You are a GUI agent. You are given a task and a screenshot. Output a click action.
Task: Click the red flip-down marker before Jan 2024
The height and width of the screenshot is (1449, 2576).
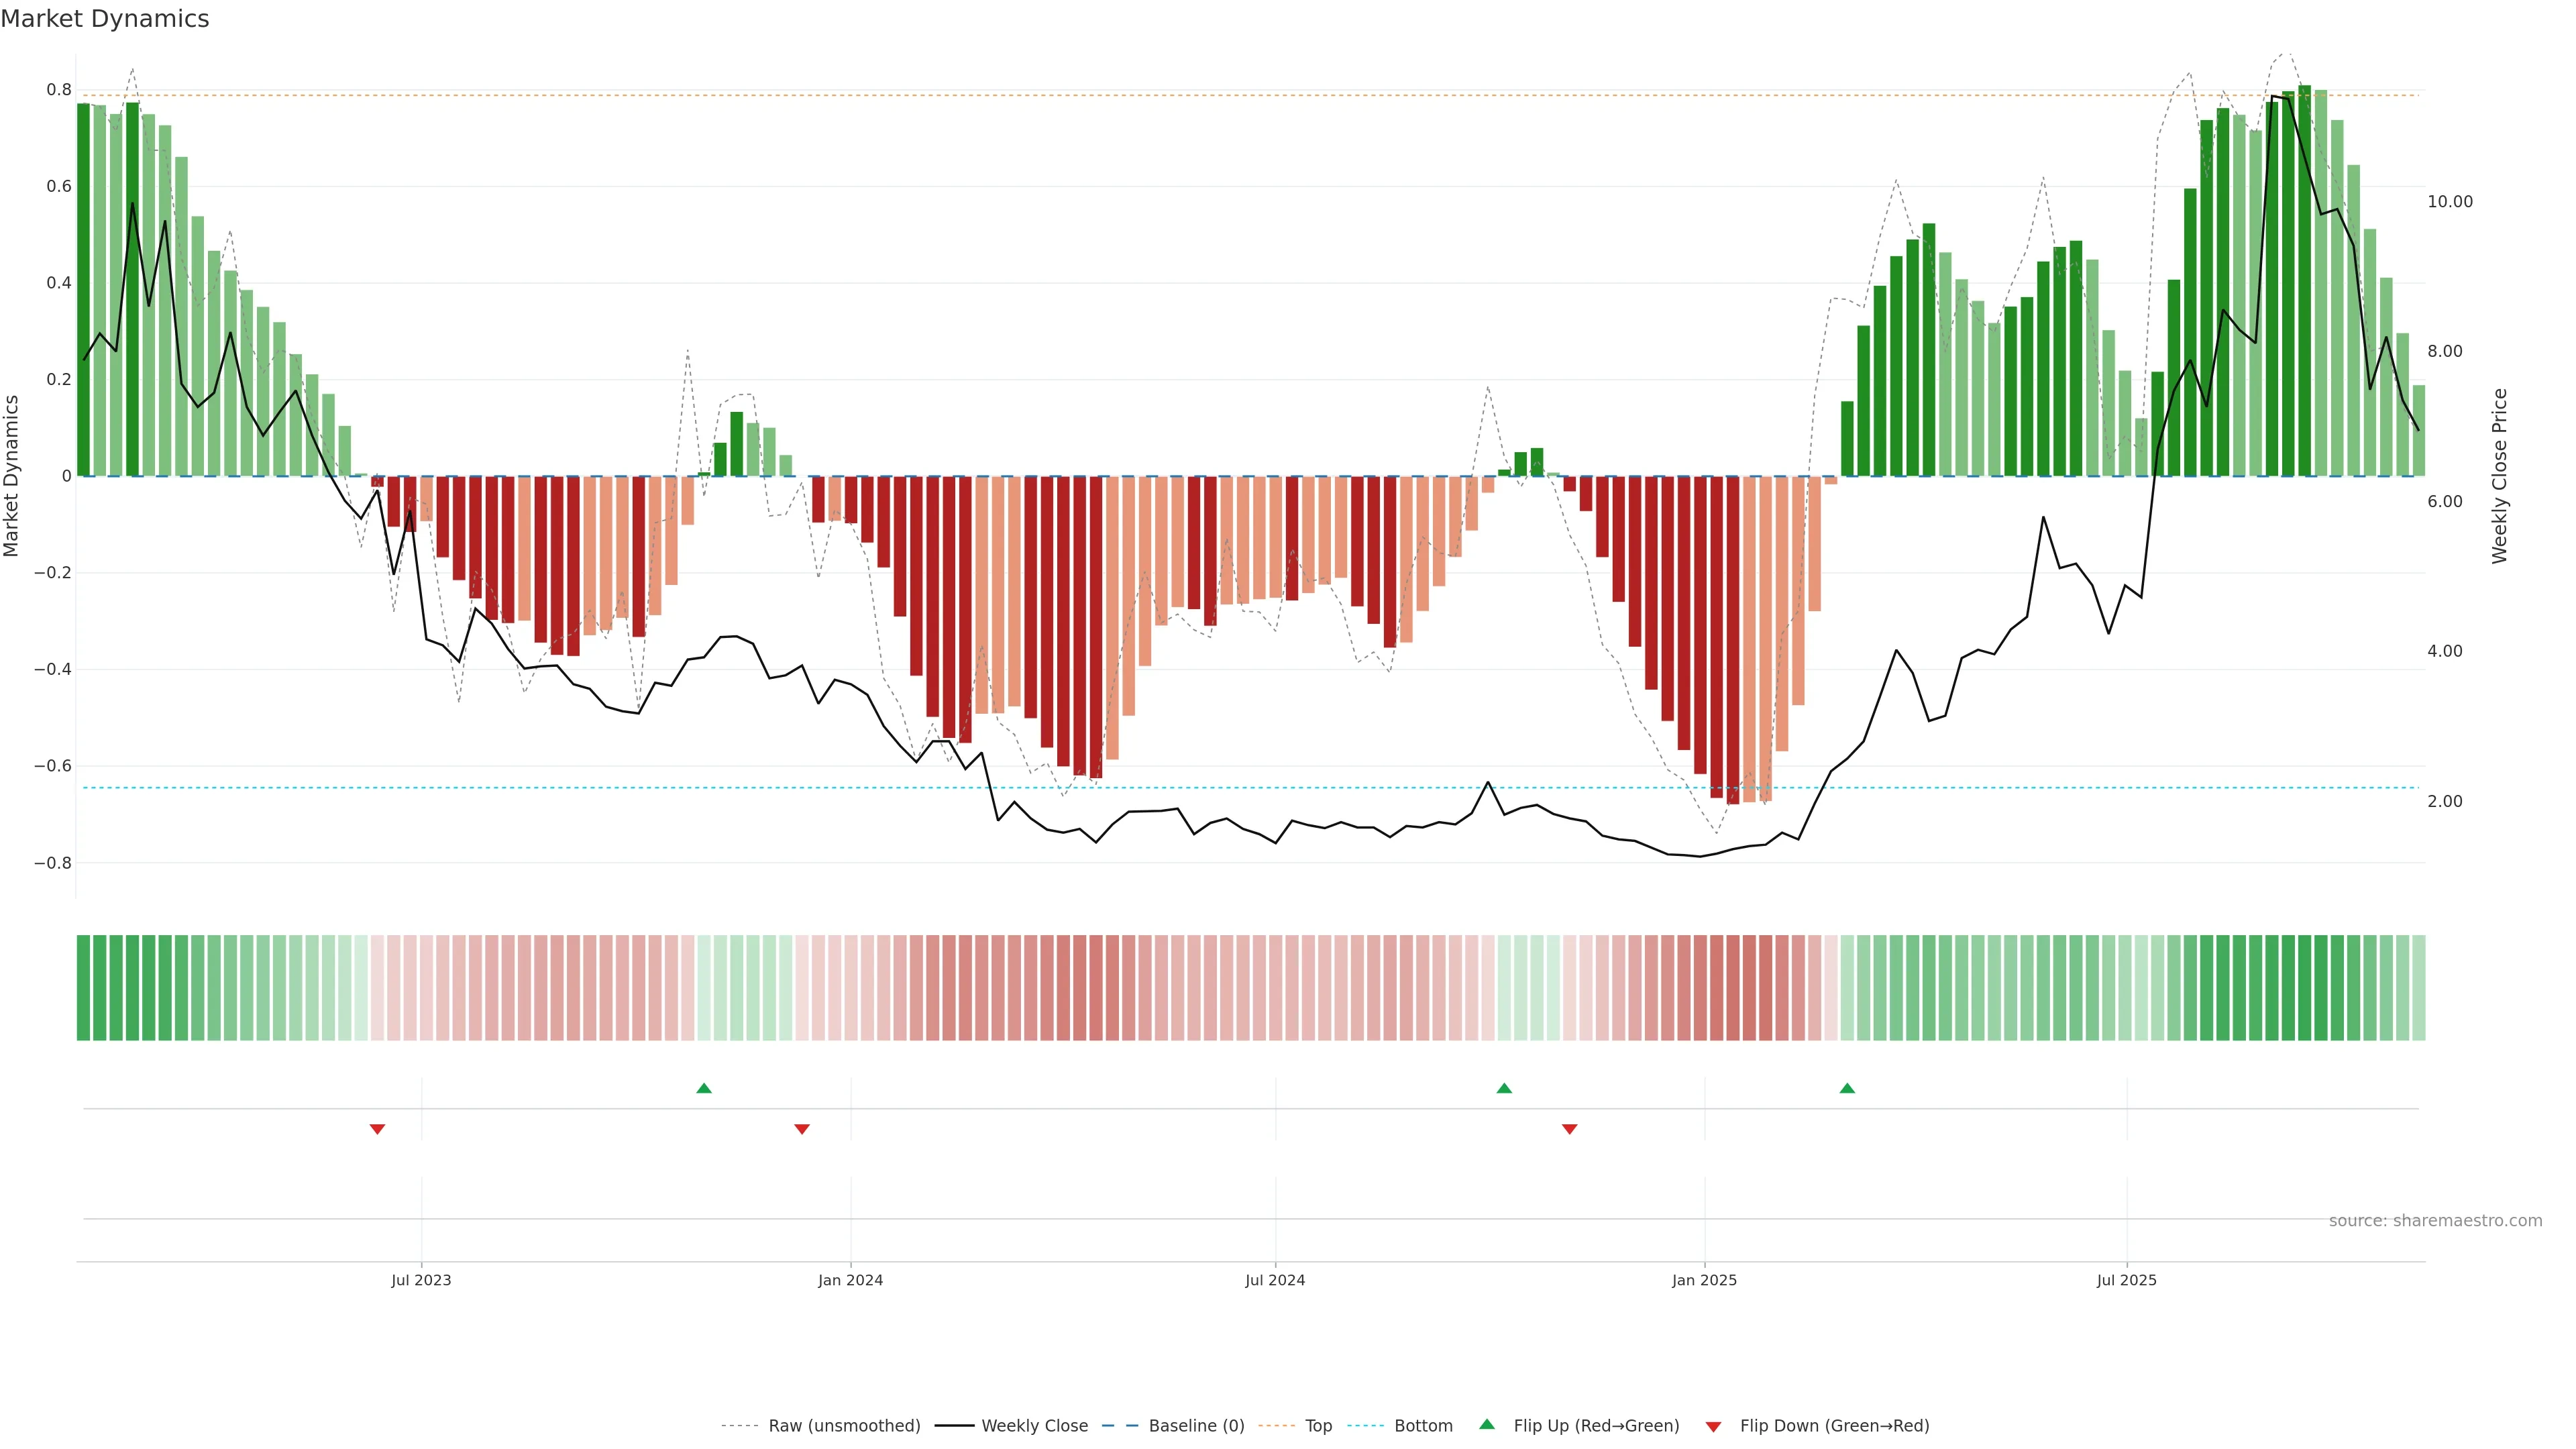(x=802, y=1129)
